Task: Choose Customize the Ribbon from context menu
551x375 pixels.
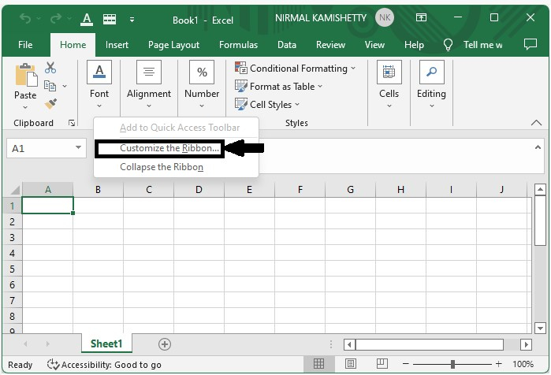Action: coord(169,148)
